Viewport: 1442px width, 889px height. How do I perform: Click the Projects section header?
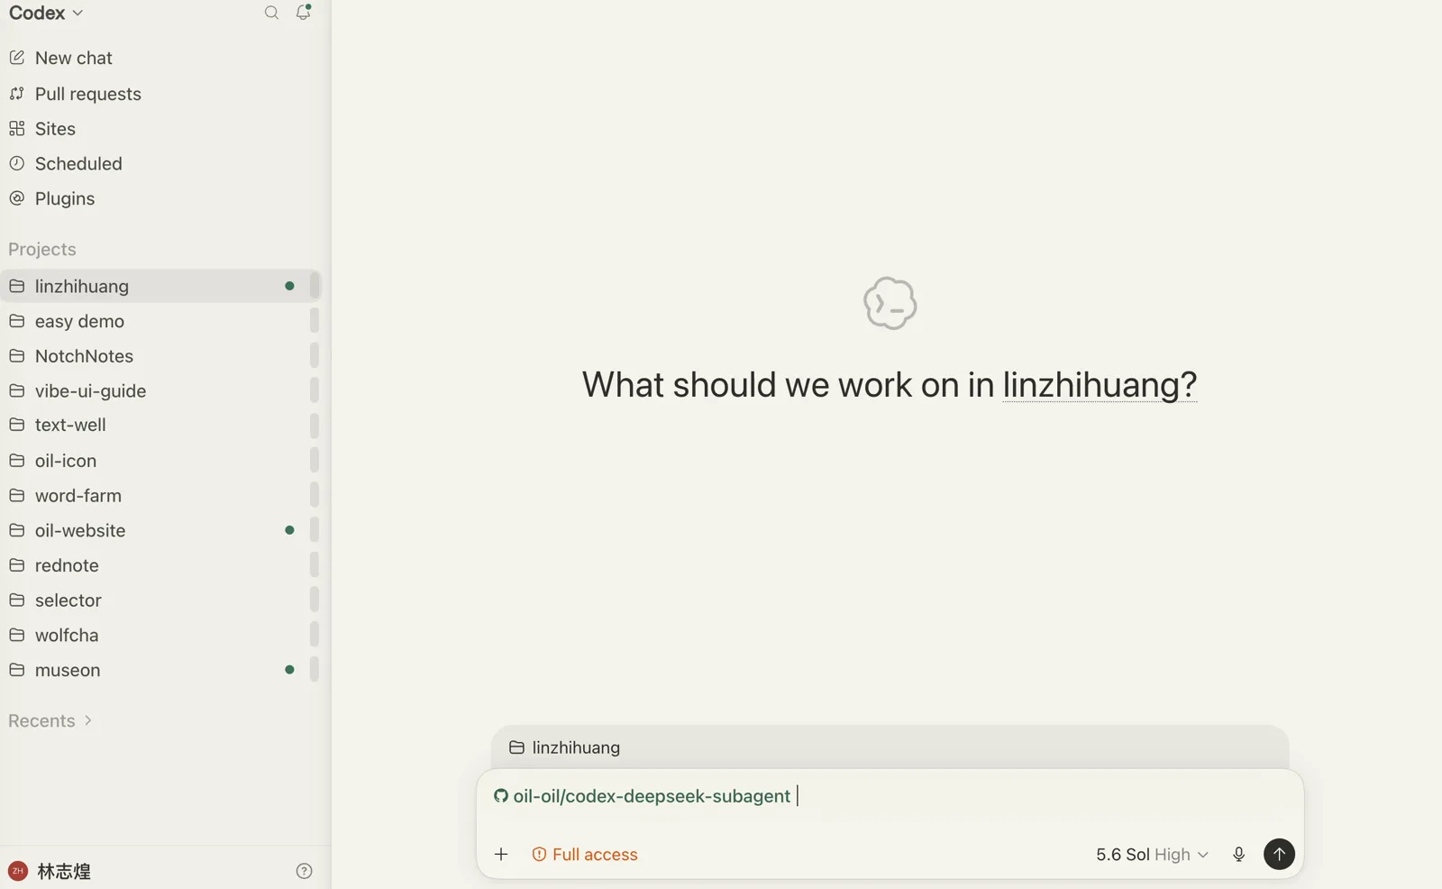(42, 249)
